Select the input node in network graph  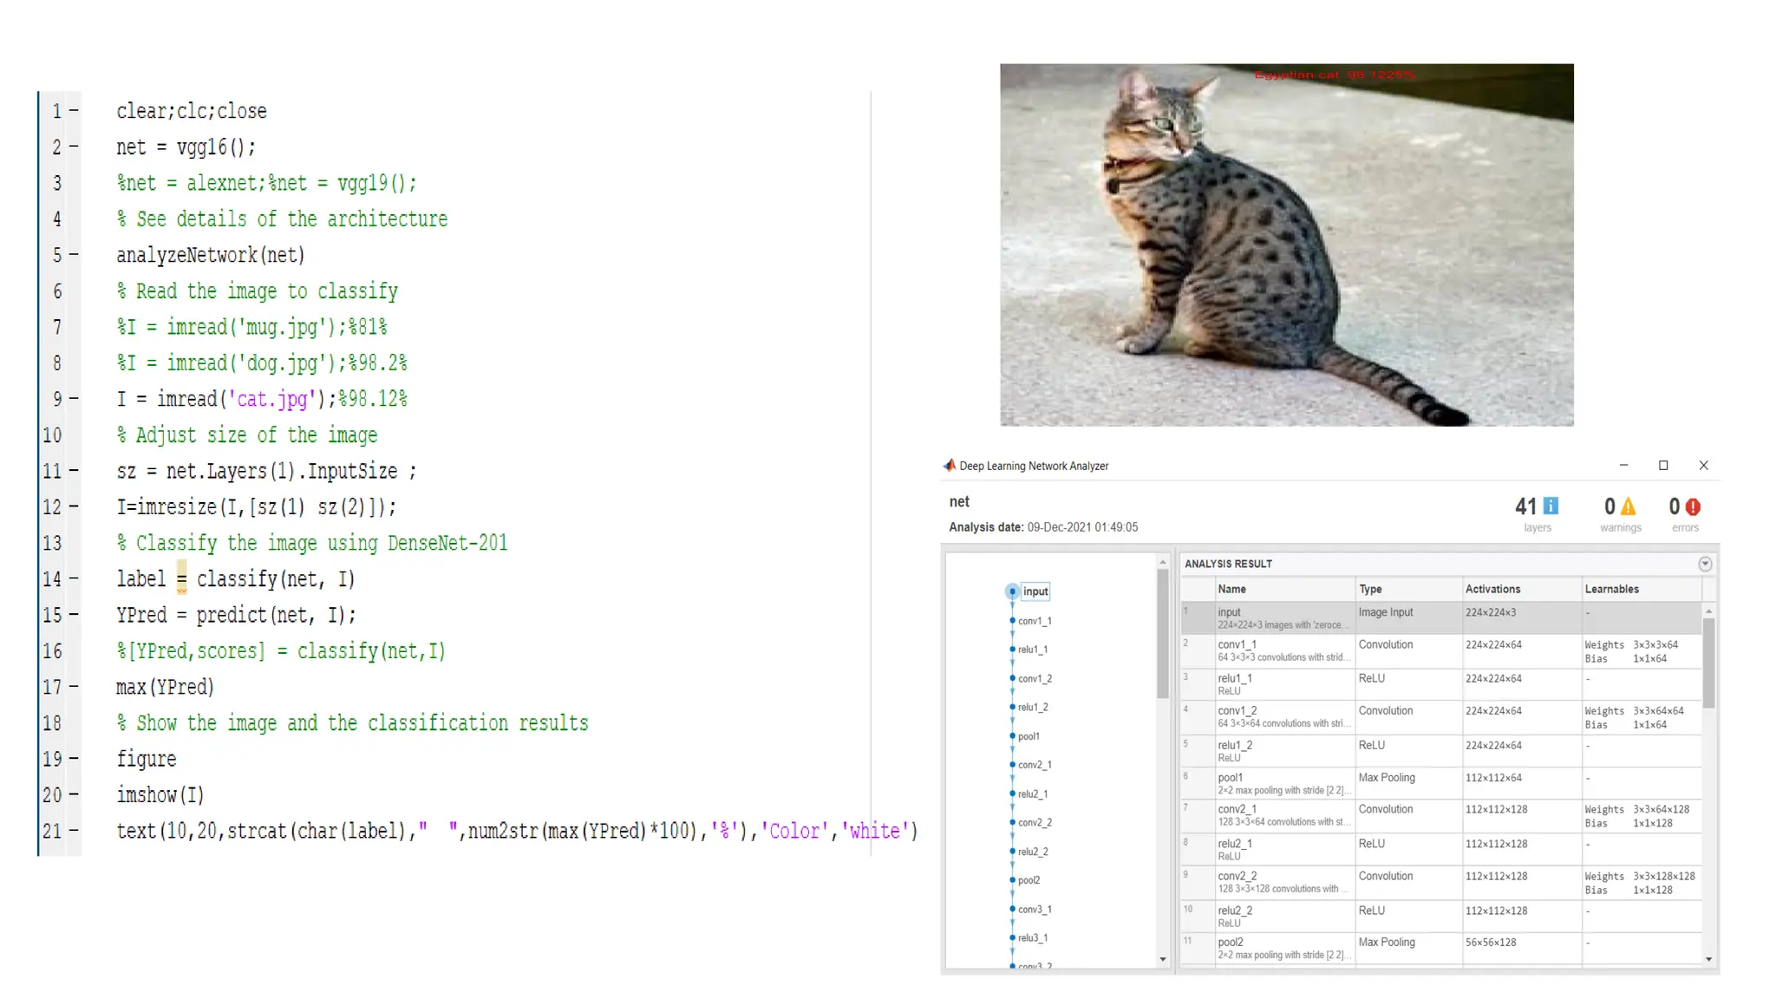tap(1012, 591)
